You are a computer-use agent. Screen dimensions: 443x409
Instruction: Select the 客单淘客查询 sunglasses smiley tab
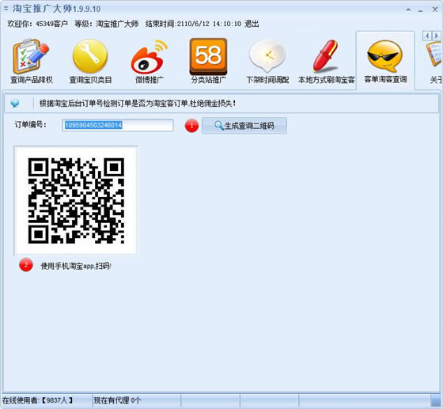(x=385, y=61)
